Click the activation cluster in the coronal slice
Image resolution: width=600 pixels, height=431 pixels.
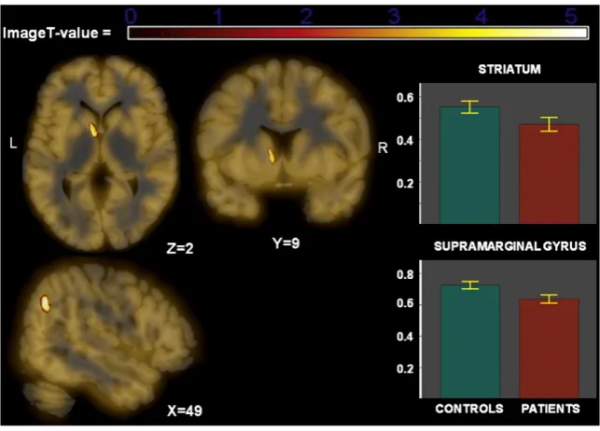point(272,156)
